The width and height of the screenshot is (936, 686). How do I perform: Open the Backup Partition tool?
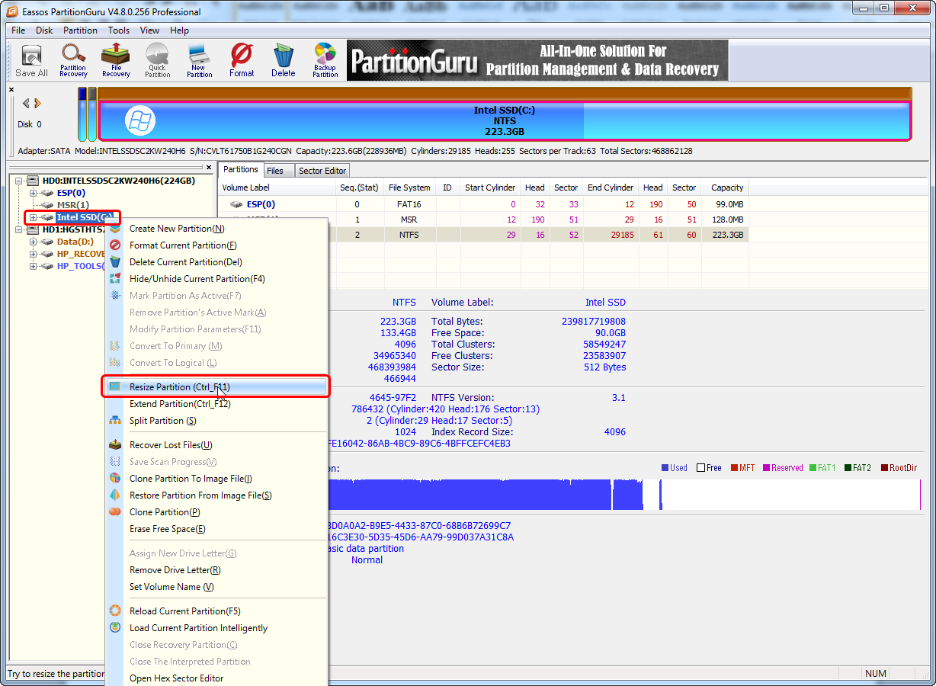[325, 60]
